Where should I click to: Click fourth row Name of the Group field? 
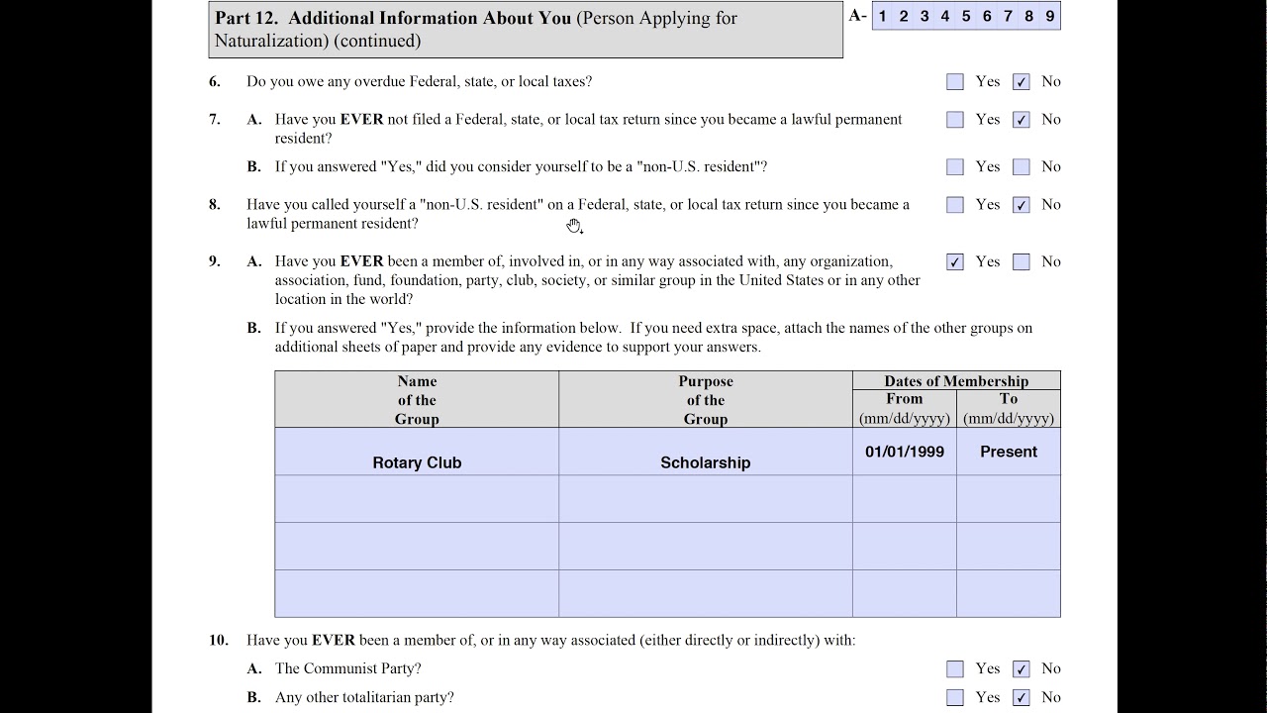click(417, 594)
